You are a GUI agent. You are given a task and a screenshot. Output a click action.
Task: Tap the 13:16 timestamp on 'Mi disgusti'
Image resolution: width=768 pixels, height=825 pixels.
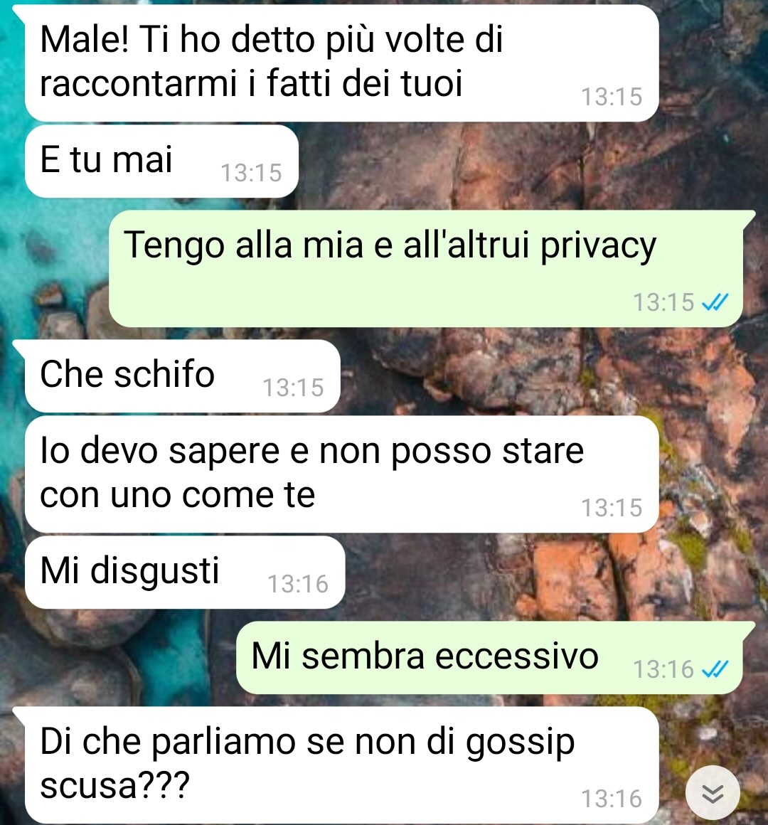tap(298, 584)
